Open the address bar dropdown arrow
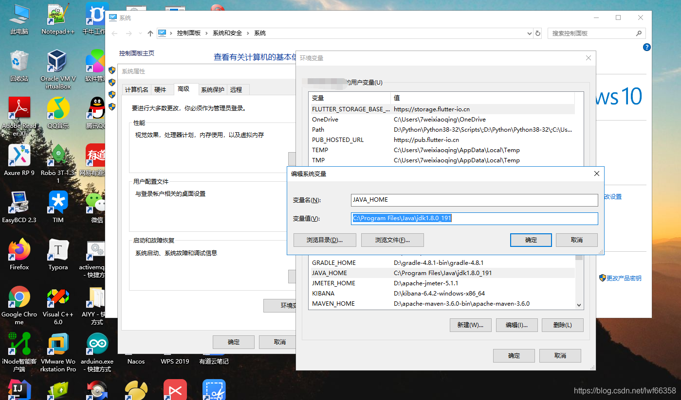The width and height of the screenshot is (681, 400). [529, 33]
